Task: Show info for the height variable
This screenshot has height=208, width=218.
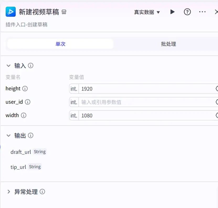Action: click(x=25, y=88)
